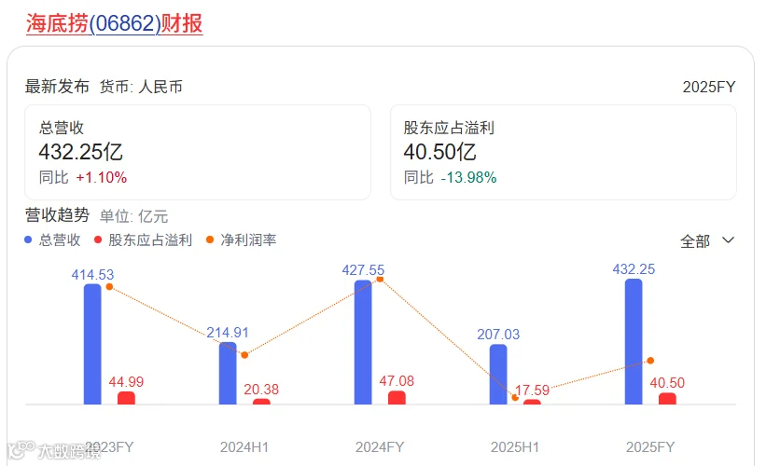The image size is (766, 466).
Task: Toggle the 股东应占溢利 legend series
Action: 143,240
